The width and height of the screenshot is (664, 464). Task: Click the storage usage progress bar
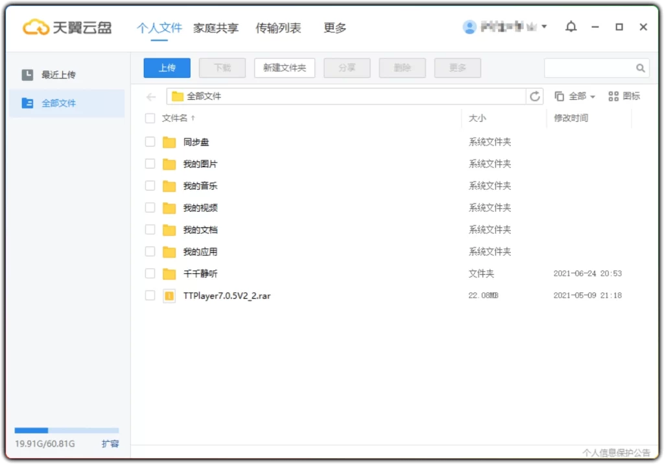pos(67,430)
